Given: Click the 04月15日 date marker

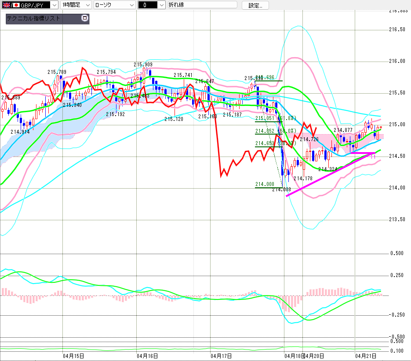Looking at the screenshot, I should click(73, 355).
